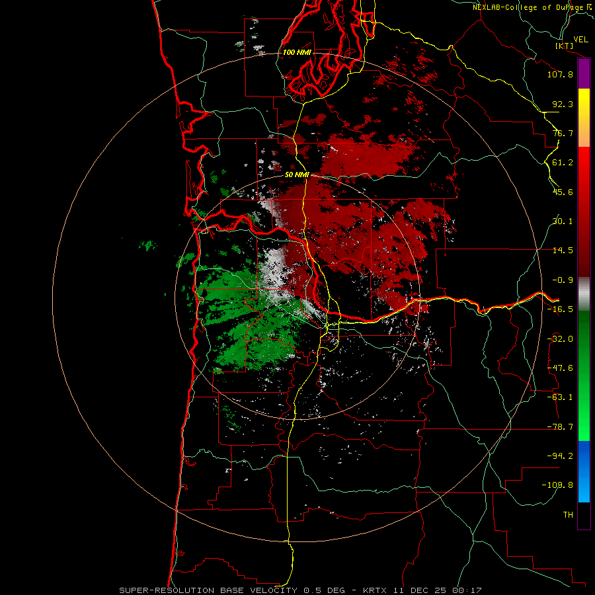Select the 61.2 scale value
The width and height of the screenshot is (595, 595).
point(563,163)
